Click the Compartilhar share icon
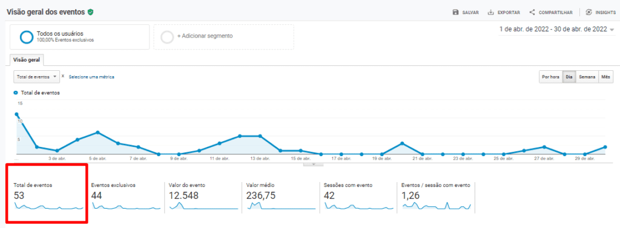620x228 pixels. [532, 12]
